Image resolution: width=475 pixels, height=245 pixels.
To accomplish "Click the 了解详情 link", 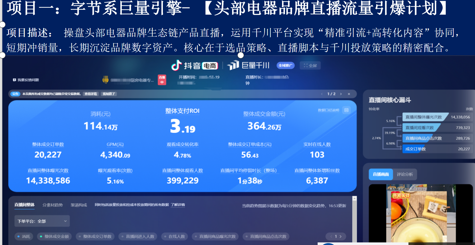I will (x=178, y=205).
